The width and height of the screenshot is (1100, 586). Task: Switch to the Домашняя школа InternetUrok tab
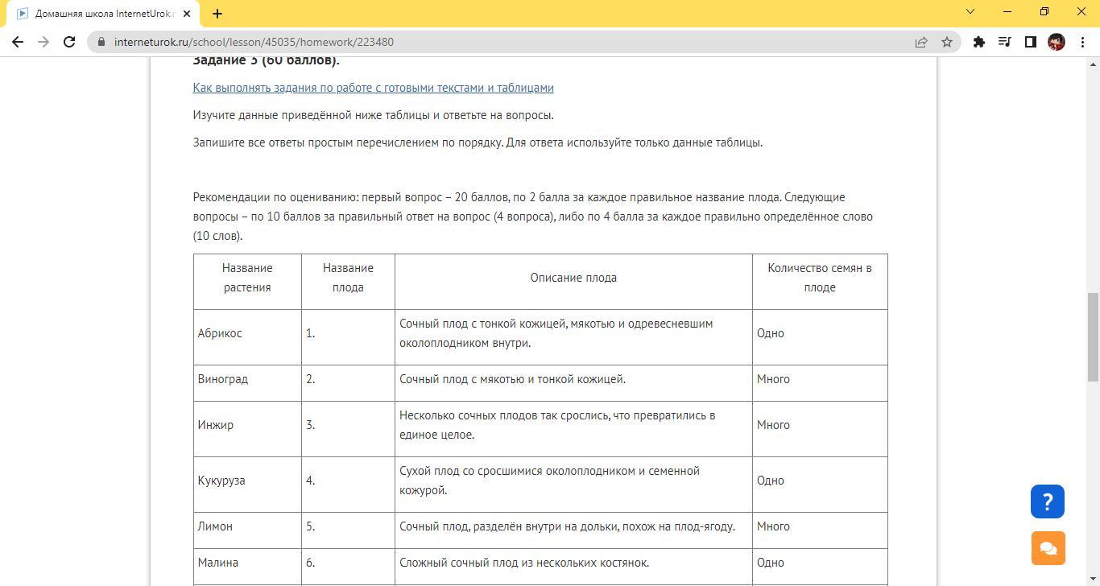pyautogui.click(x=103, y=14)
